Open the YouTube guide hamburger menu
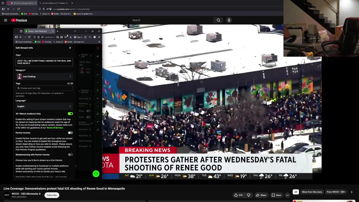This screenshot has width=359, height=202. (5, 20)
